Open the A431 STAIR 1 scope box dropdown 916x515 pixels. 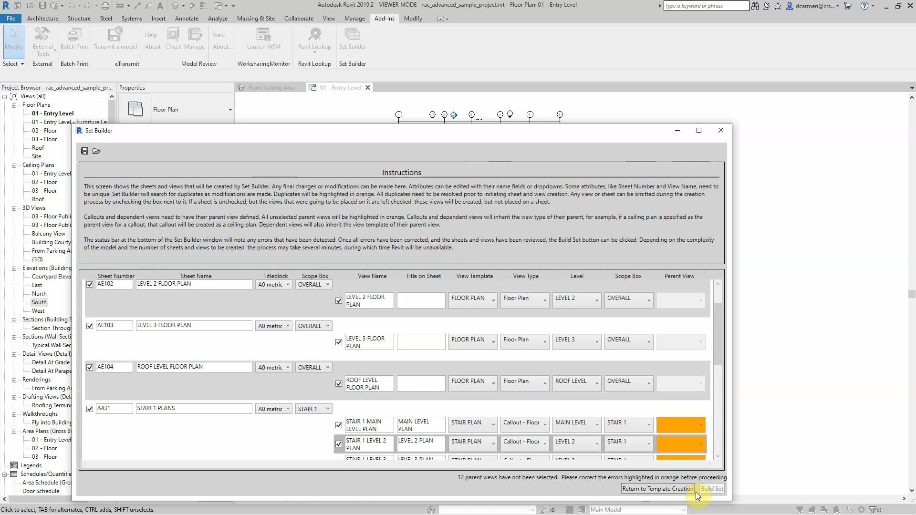pos(313,409)
